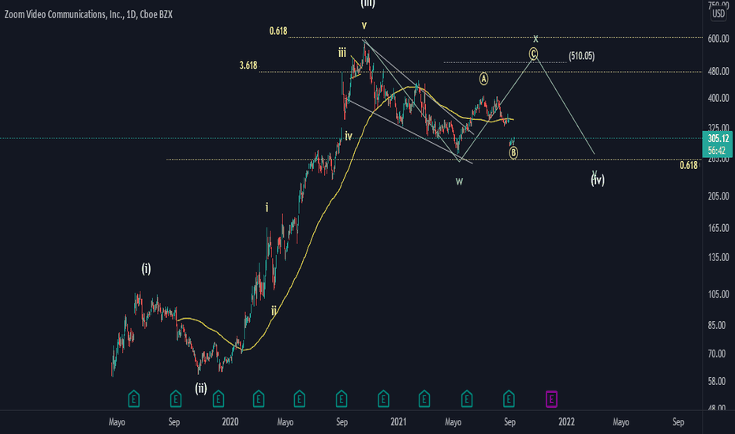This screenshot has height=434, width=735.
Task: Select the lower-right 0.618 Fibonacci label
Action: pyautogui.click(x=688, y=165)
